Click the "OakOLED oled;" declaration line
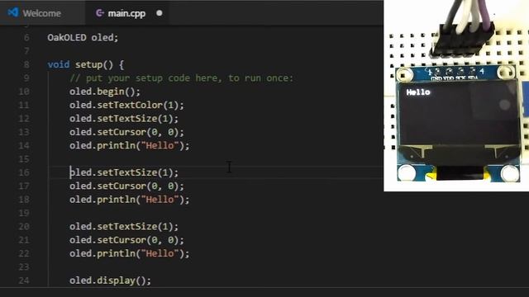Viewport: 529px width, 297px height. 83,37
